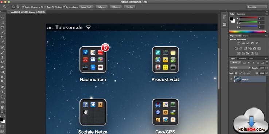Add a Photo Filter adjustment

tap(250, 48)
